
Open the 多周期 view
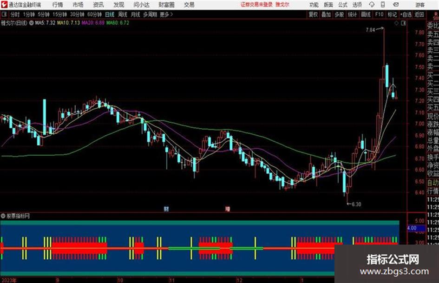[x=150, y=14]
